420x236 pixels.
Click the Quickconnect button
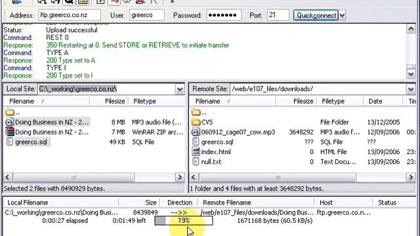(x=316, y=15)
